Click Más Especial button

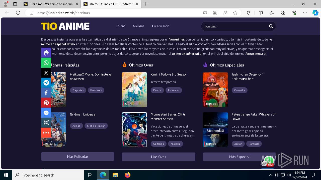click(x=239, y=157)
